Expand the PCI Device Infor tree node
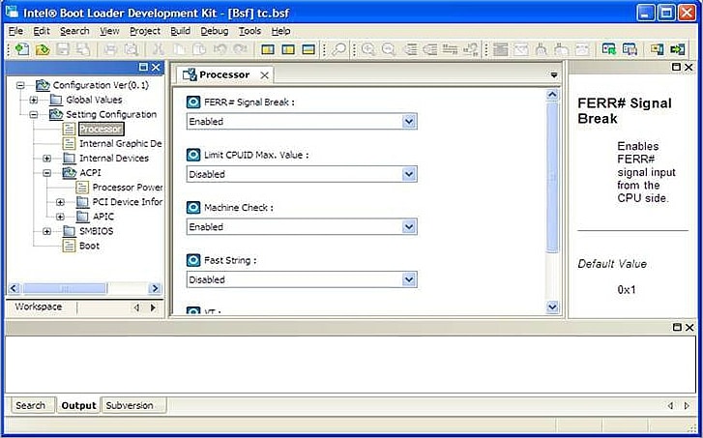 point(60,202)
